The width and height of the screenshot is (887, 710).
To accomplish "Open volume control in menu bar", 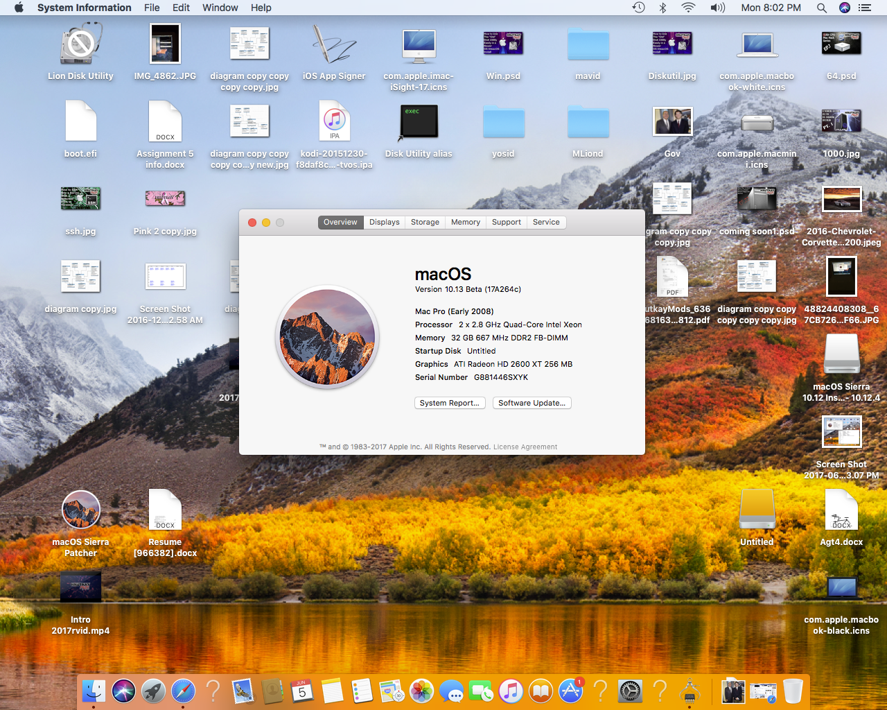I will click(717, 8).
